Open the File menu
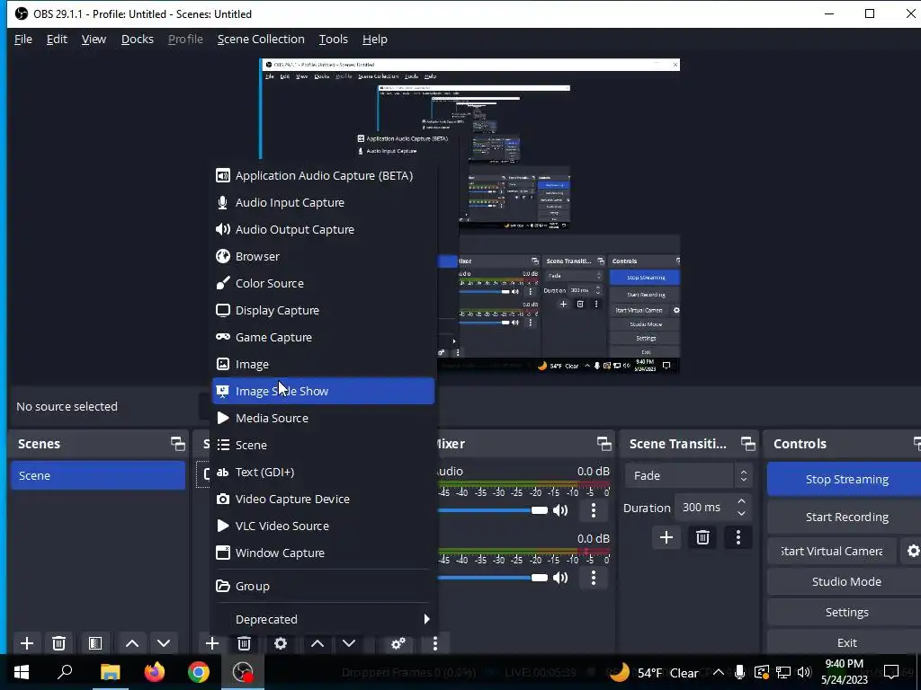921x690 pixels. 22,40
